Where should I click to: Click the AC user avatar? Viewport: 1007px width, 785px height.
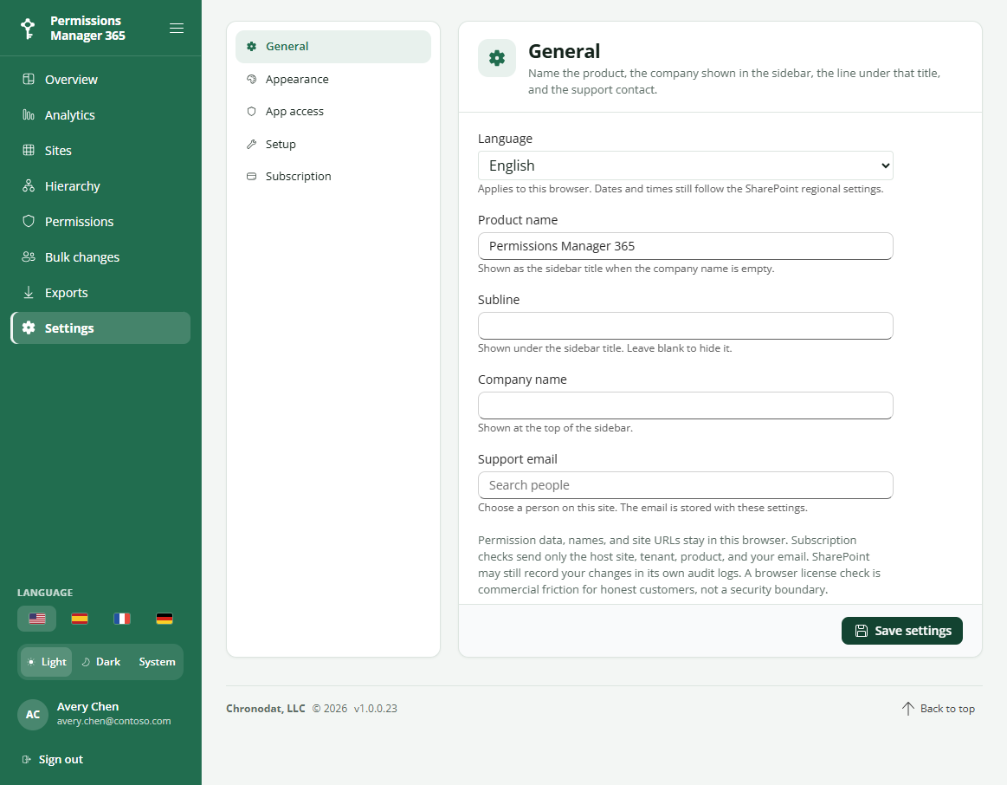tap(33, 714)
